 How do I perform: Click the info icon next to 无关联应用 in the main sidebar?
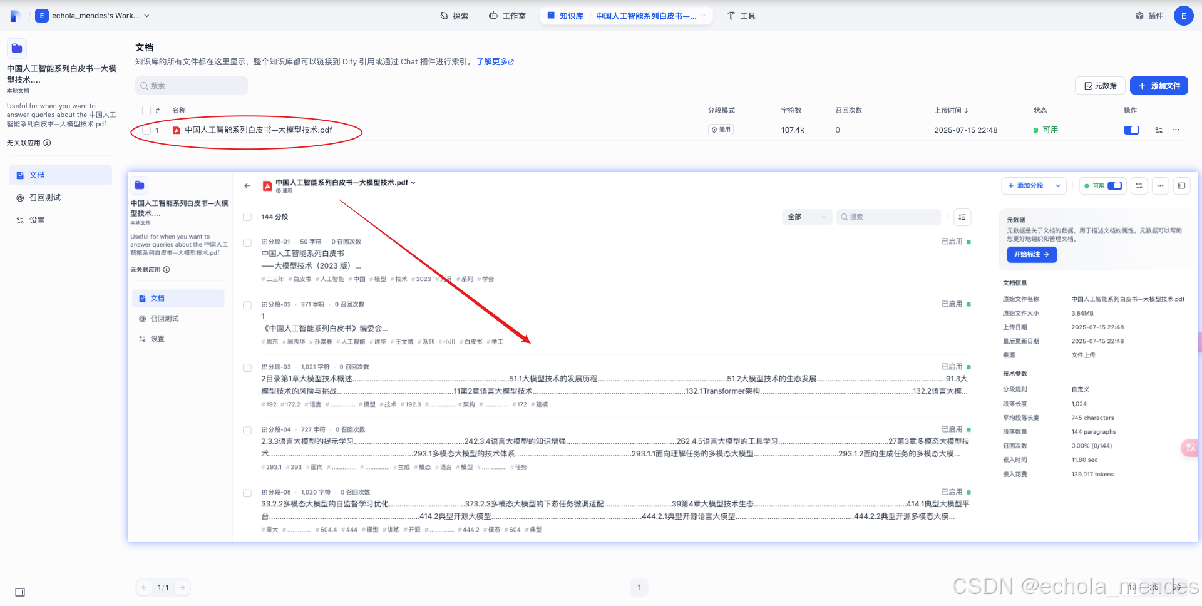47,143
